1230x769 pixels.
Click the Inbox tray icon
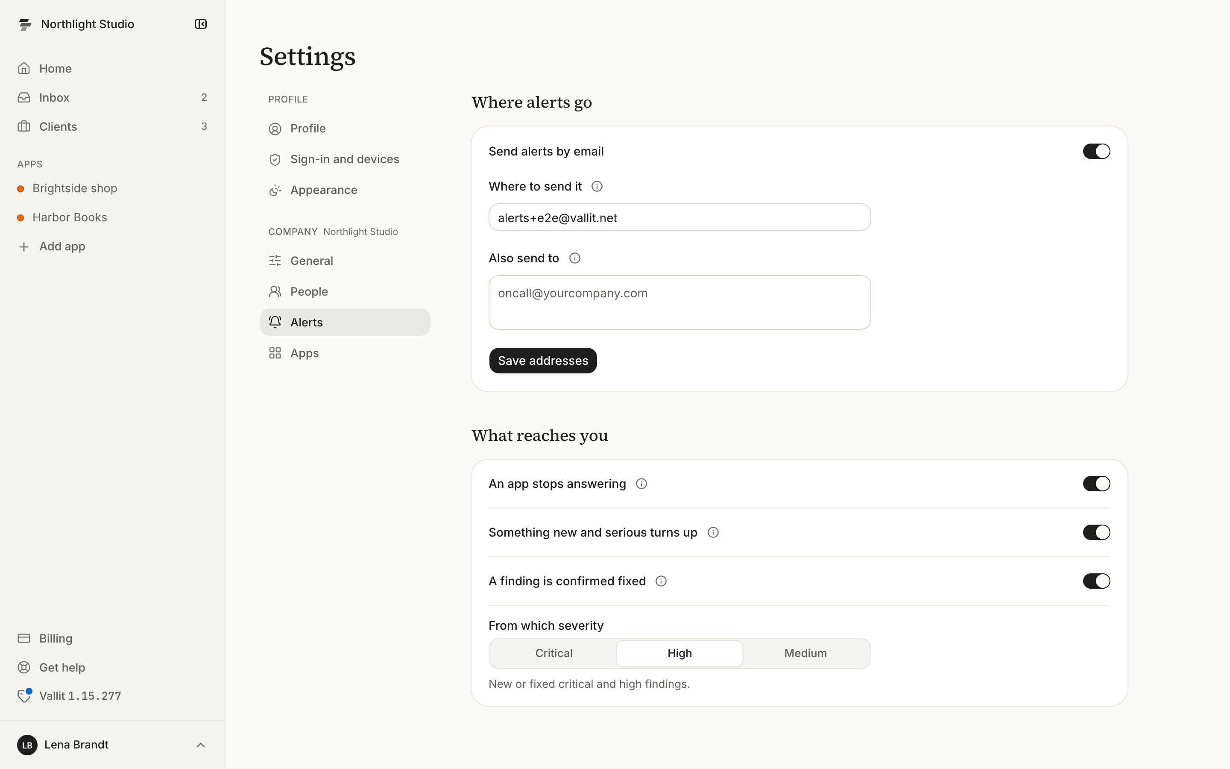24,97
